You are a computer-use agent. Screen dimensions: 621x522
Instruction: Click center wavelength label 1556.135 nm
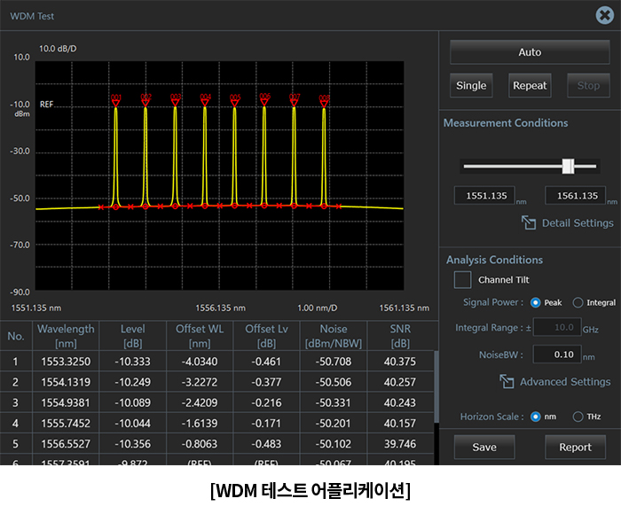point(220,308)
